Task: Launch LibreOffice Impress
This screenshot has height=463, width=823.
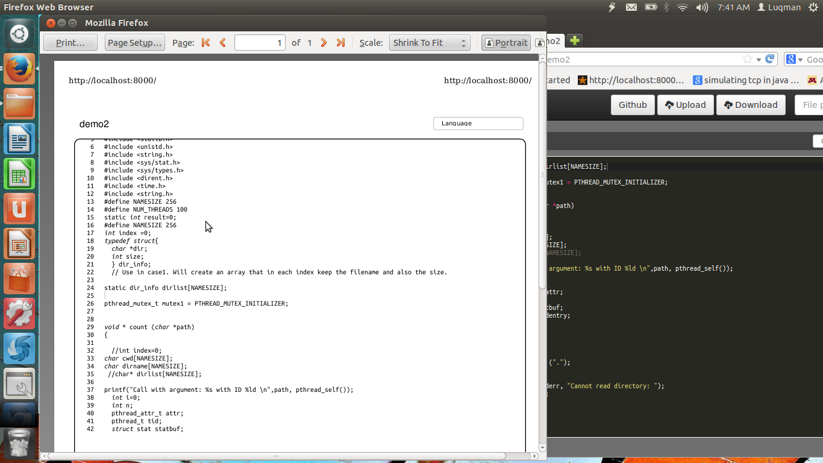Action: [x=19, y=244]
